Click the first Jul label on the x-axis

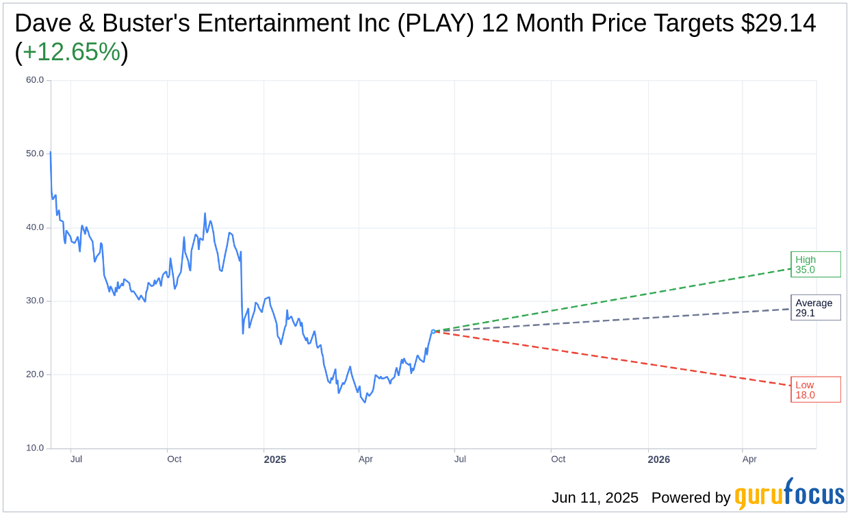(76, 459)
